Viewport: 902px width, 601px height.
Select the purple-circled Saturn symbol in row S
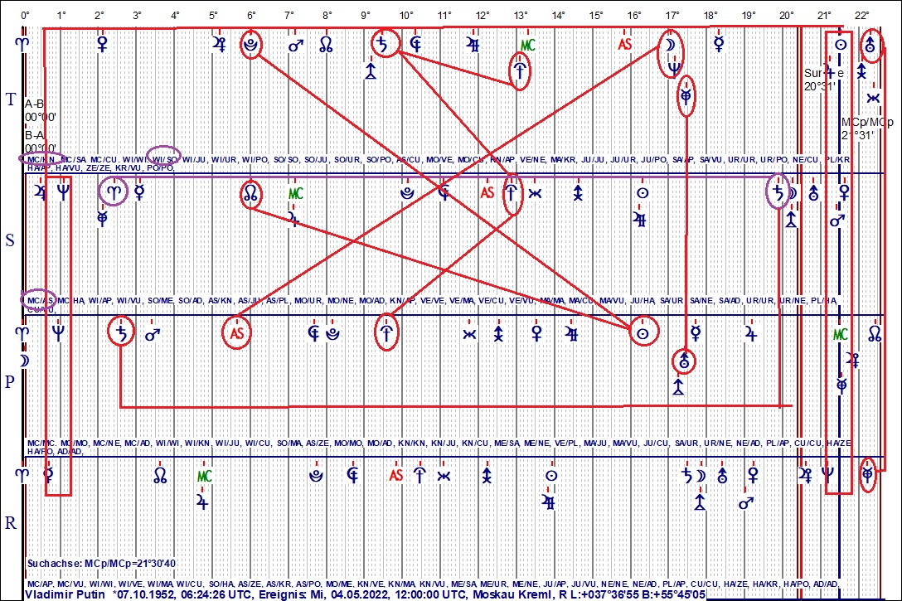click(778, 192)
